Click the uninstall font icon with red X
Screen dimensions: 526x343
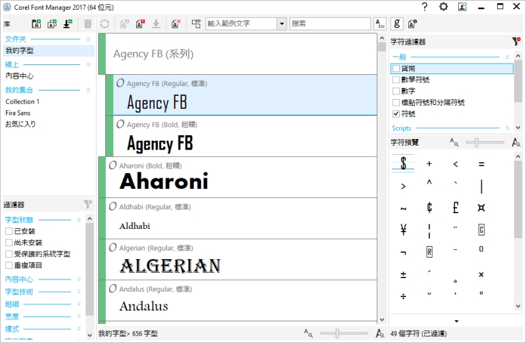176,24
